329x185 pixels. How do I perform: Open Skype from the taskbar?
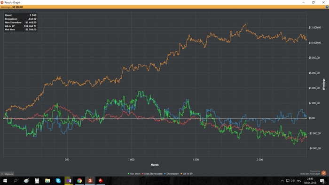click(58, 181)
